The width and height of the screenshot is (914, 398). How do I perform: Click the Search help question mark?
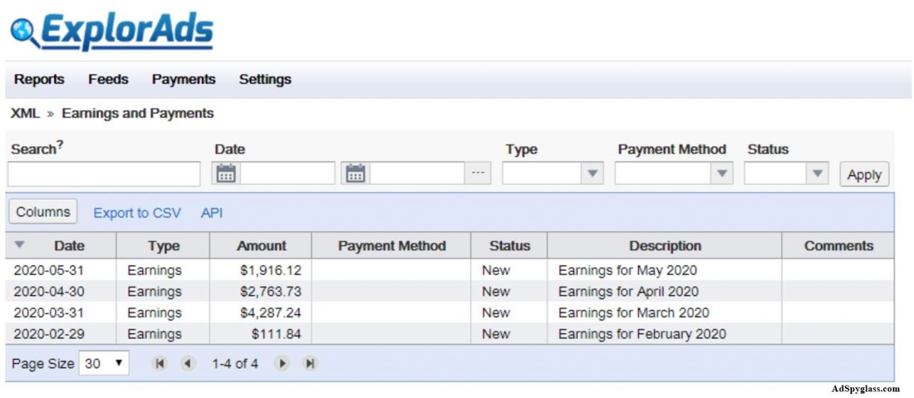pyautogui.click(x=61, y=145)
